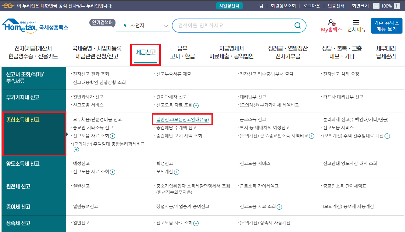Viewport: 405px width, 232px height.
Task: Open 신고내용확인 진행상황 조회
Action: click(99, 82)
